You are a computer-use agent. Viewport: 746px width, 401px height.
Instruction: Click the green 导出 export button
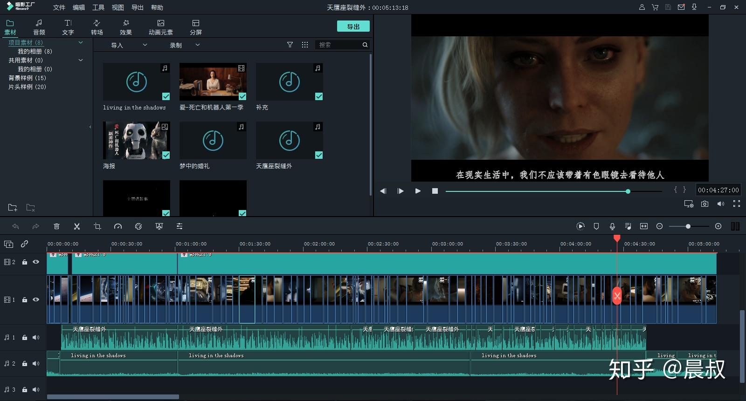[x=353, y=27]
